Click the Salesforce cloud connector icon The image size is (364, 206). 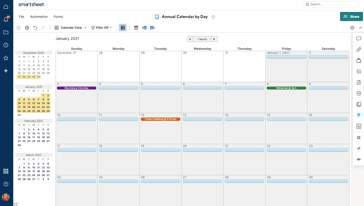359,160
